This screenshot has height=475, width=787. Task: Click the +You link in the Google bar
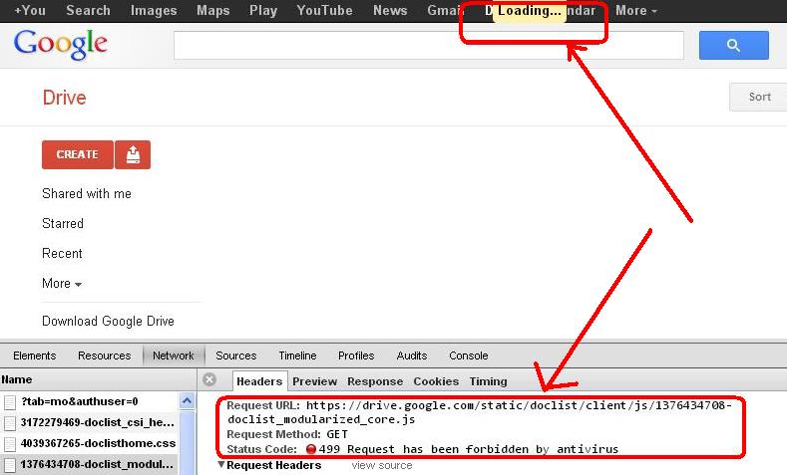click(x=30, y=11)
